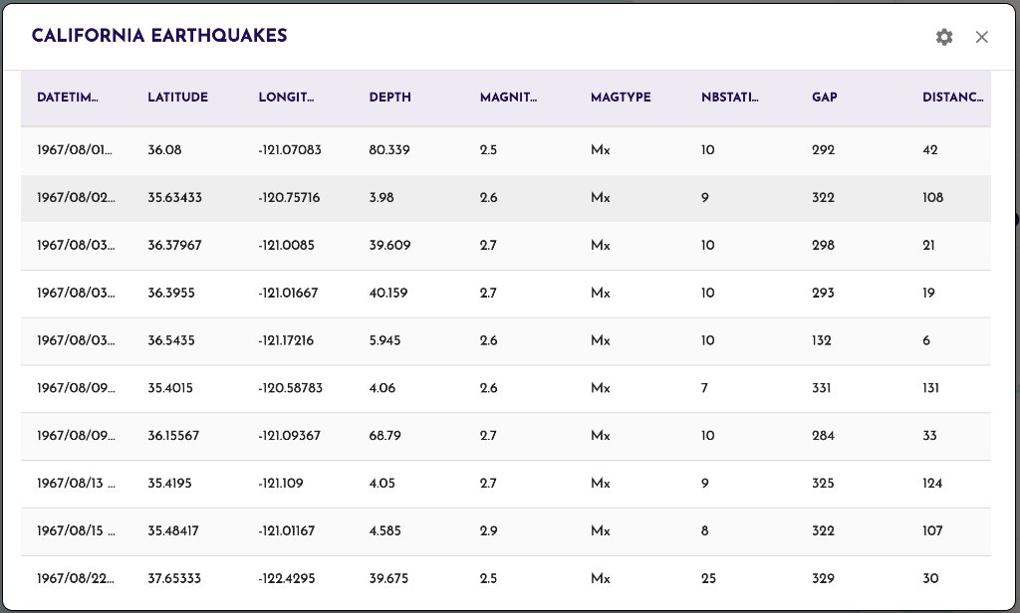This screenshot has height=613, width=1020.
Task: Select the earthquake with distance 6
Action: click(398, 340)
